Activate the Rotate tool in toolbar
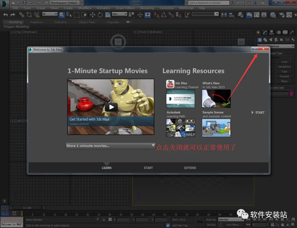The image size is (297, 228). pyautogui.click(x=100, y=15)
